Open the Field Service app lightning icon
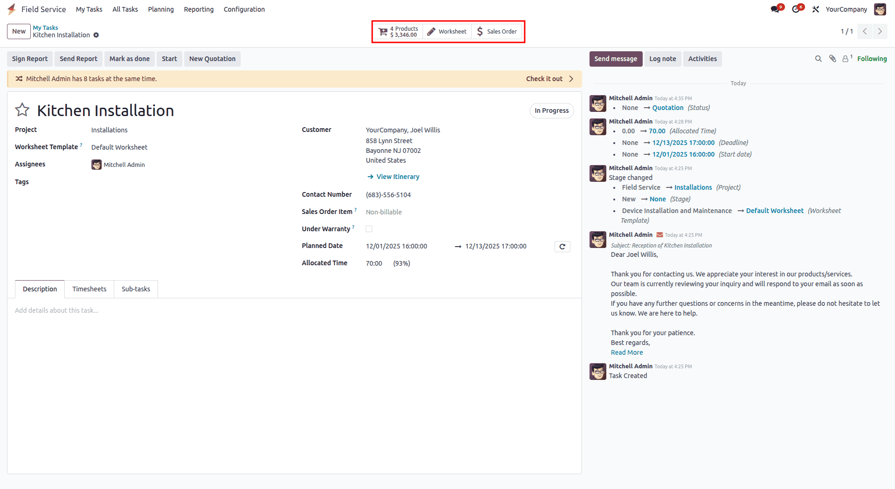Screen dimensions: 895x489 pos(12,9)
